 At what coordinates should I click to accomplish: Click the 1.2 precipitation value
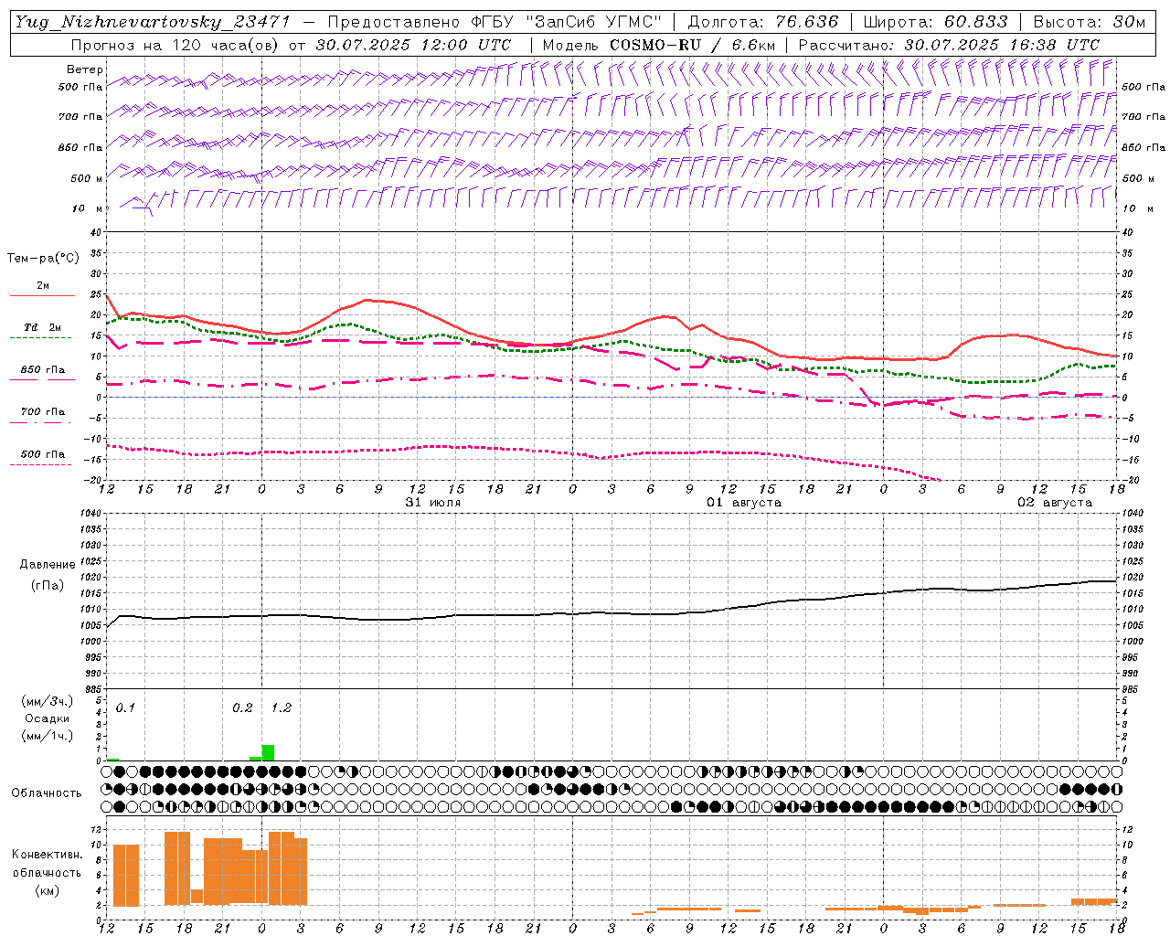pyautogui.click(x=282, y=708)
